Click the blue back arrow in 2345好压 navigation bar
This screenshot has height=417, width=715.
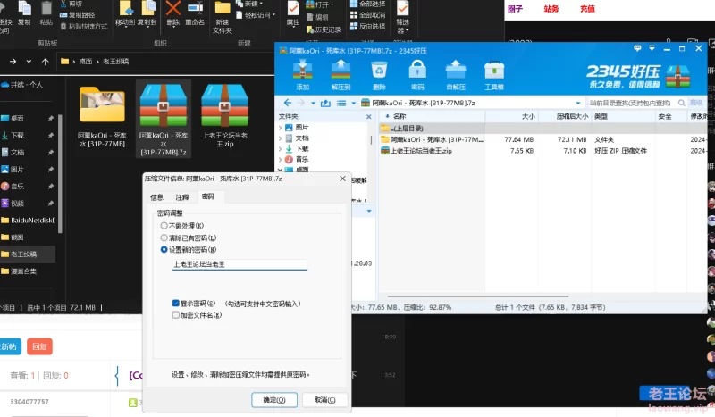coord(287,103)
